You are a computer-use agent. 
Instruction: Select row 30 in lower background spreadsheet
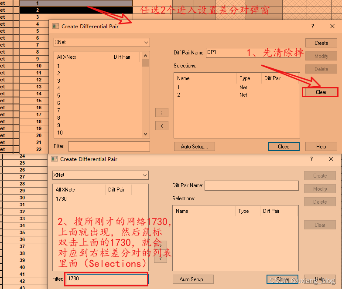22,198
